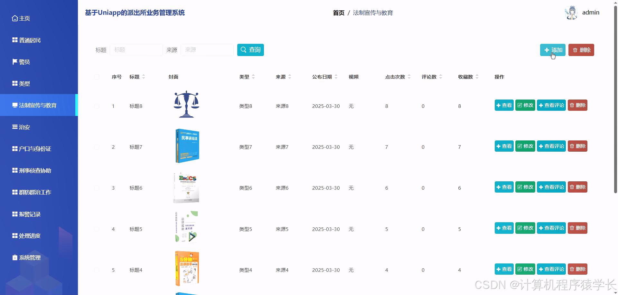Click the 系统管理 icon in sidebar

tap(14, 257)
